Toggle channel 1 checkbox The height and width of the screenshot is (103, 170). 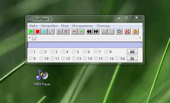[x=31, y=52]
